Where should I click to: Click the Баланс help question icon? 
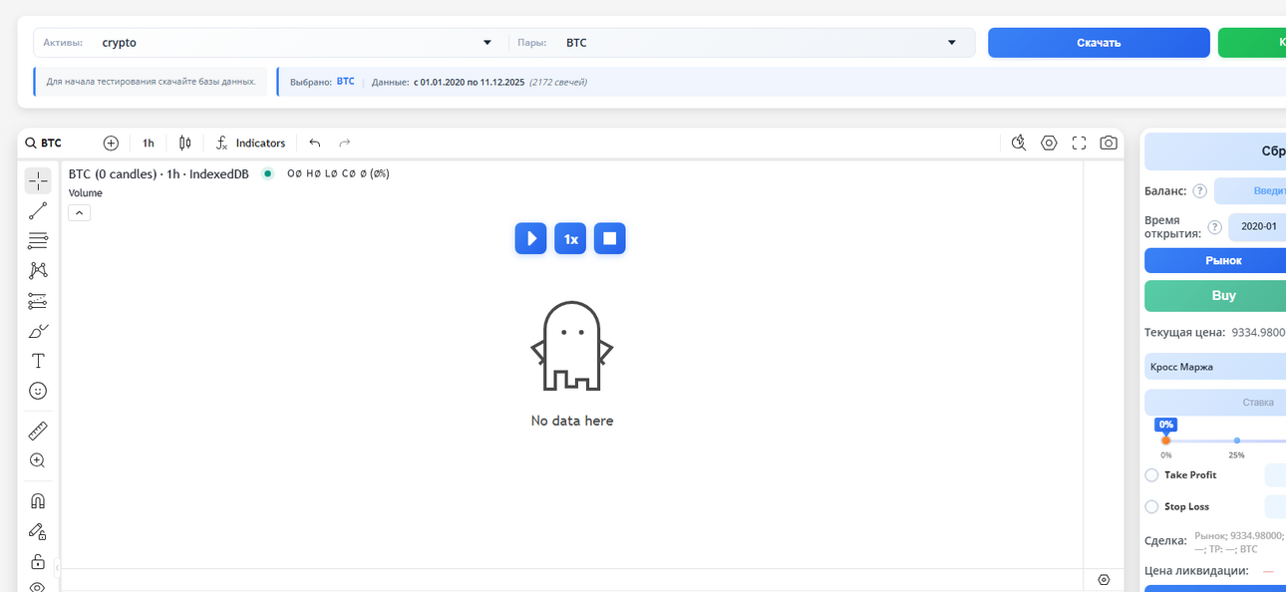pyautogui.click(x=1200, y=191)
